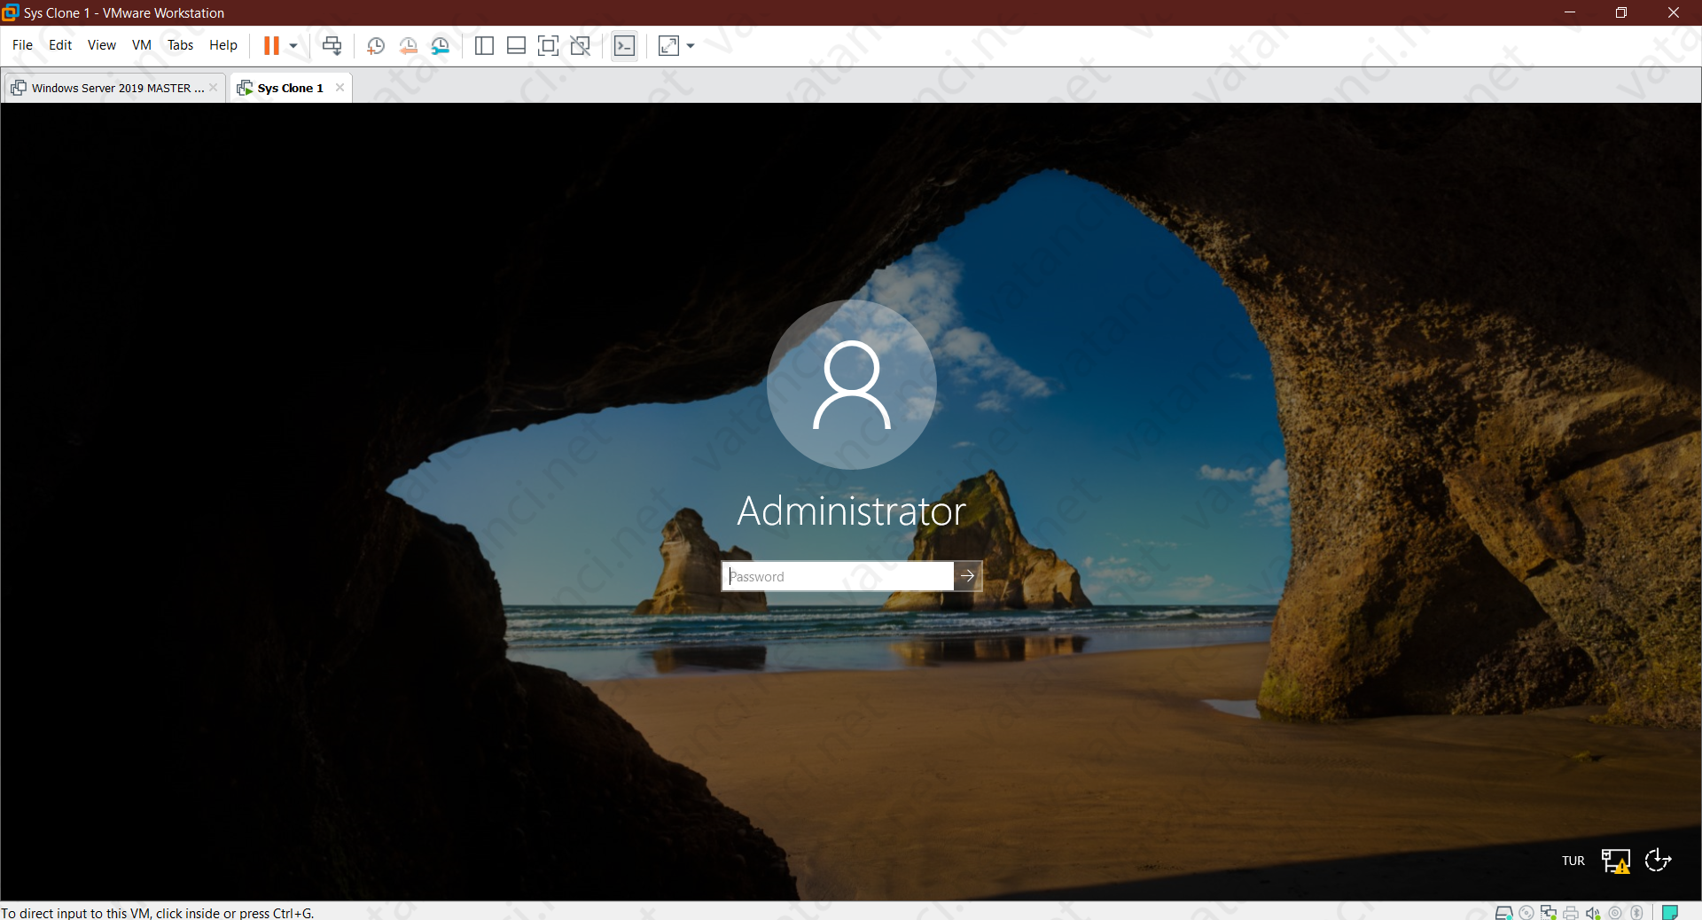
Task: Close the Windows Server 2019 MASTER tab
Action: click(213, 88)
